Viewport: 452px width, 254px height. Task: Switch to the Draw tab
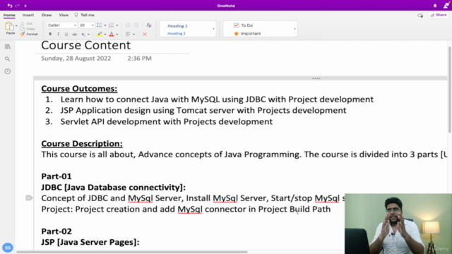[47, 15]
